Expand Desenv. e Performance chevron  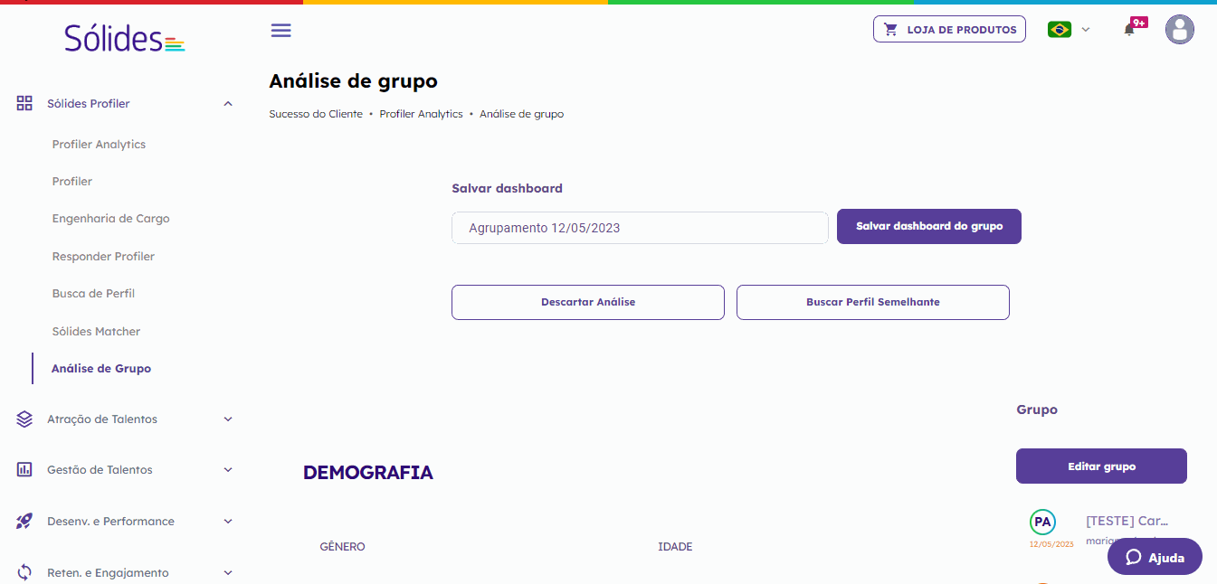pyautogui.click(x=228, y=522)
